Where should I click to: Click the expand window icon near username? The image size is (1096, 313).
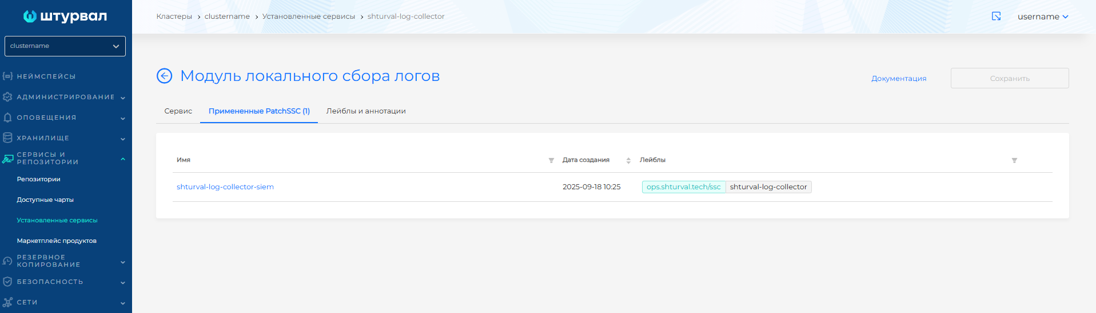pos(996,17)
